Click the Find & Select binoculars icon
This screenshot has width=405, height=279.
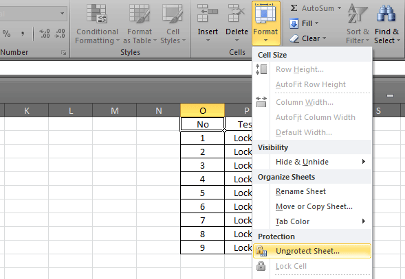pos(386,14)
